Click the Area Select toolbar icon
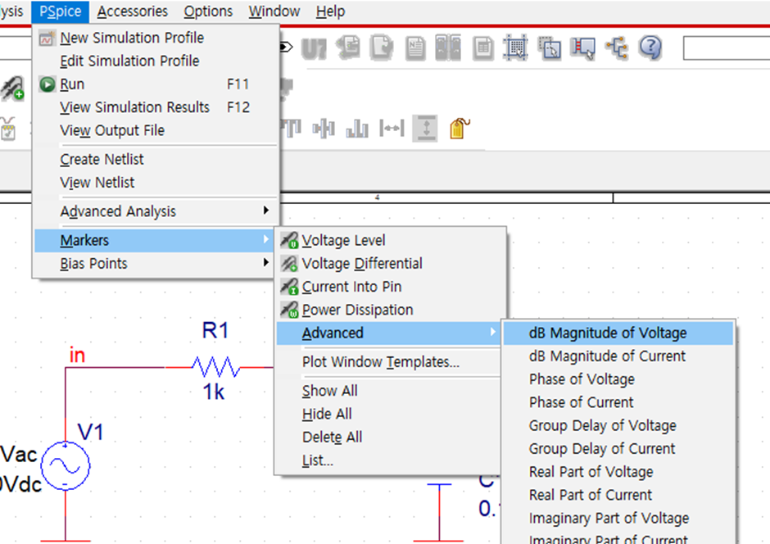Screen dimensions: 770x544 tap(550, 48)
